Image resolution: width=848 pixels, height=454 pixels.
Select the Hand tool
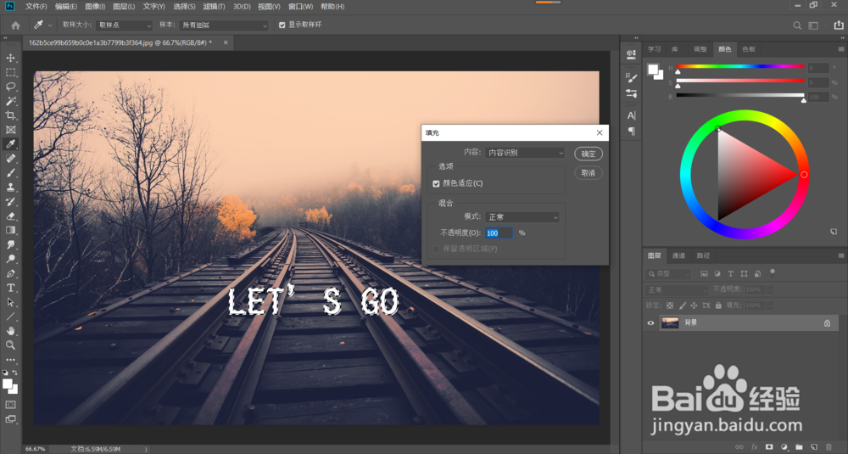point(10,331)
